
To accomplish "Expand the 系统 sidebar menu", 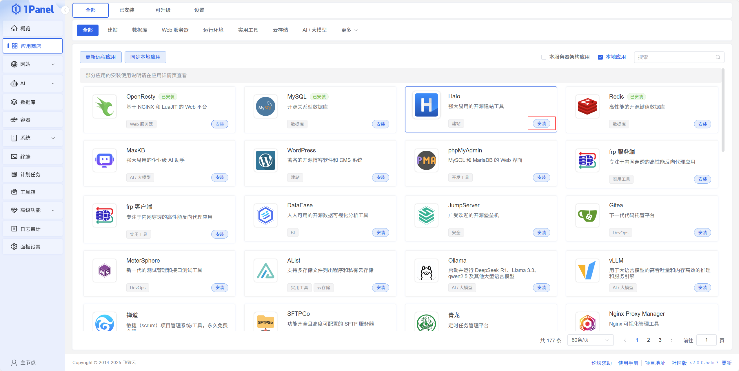I will (32, 138).
